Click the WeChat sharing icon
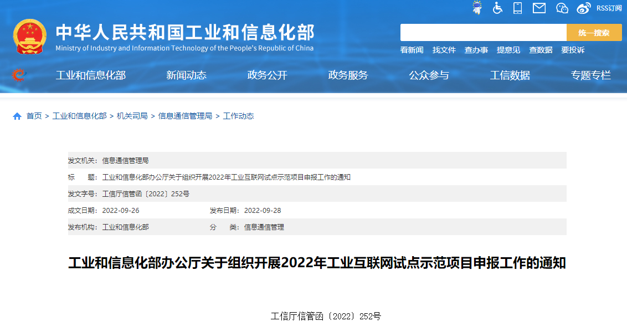Image resolution: width=627 pixels, height=326 pixels. coord(562,8)
